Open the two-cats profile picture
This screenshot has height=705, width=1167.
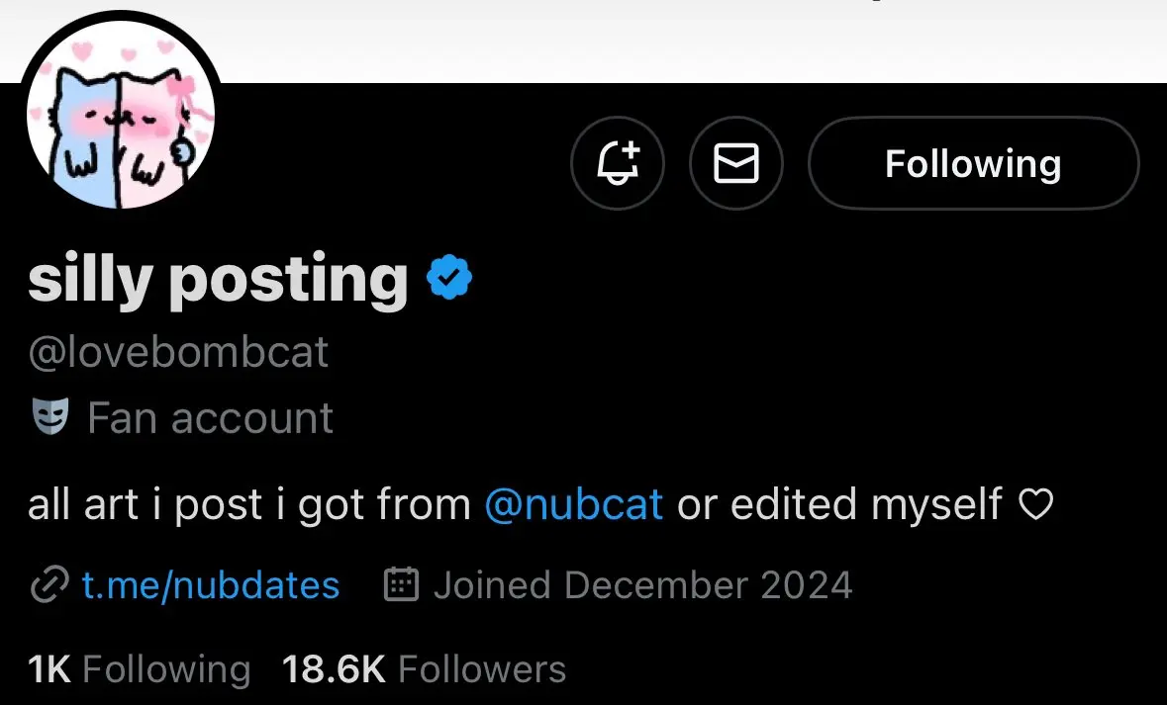121,114
